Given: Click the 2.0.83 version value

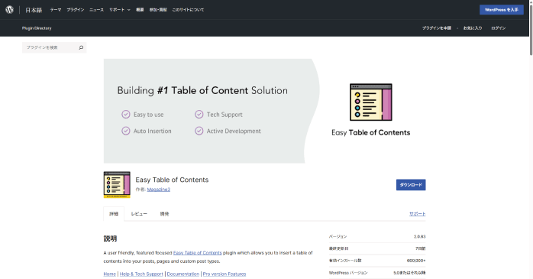Looking at the screenshot, I should pyautogui.click(x=419, y=236).
